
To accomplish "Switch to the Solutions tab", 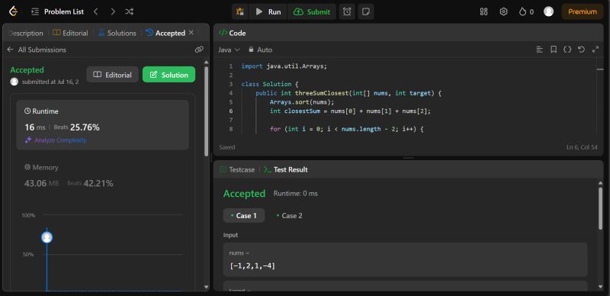I will (x=117, y=33).
